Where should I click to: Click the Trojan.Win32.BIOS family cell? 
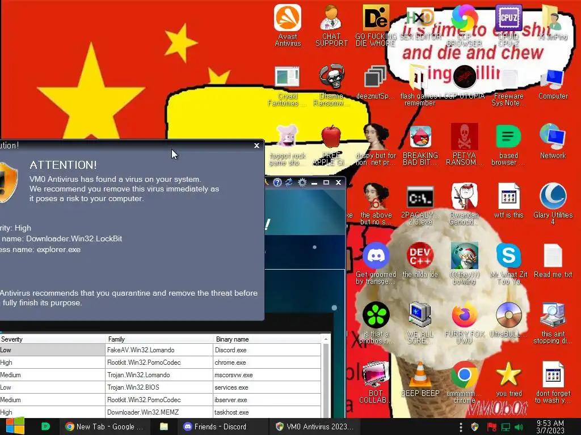(159, 387)
